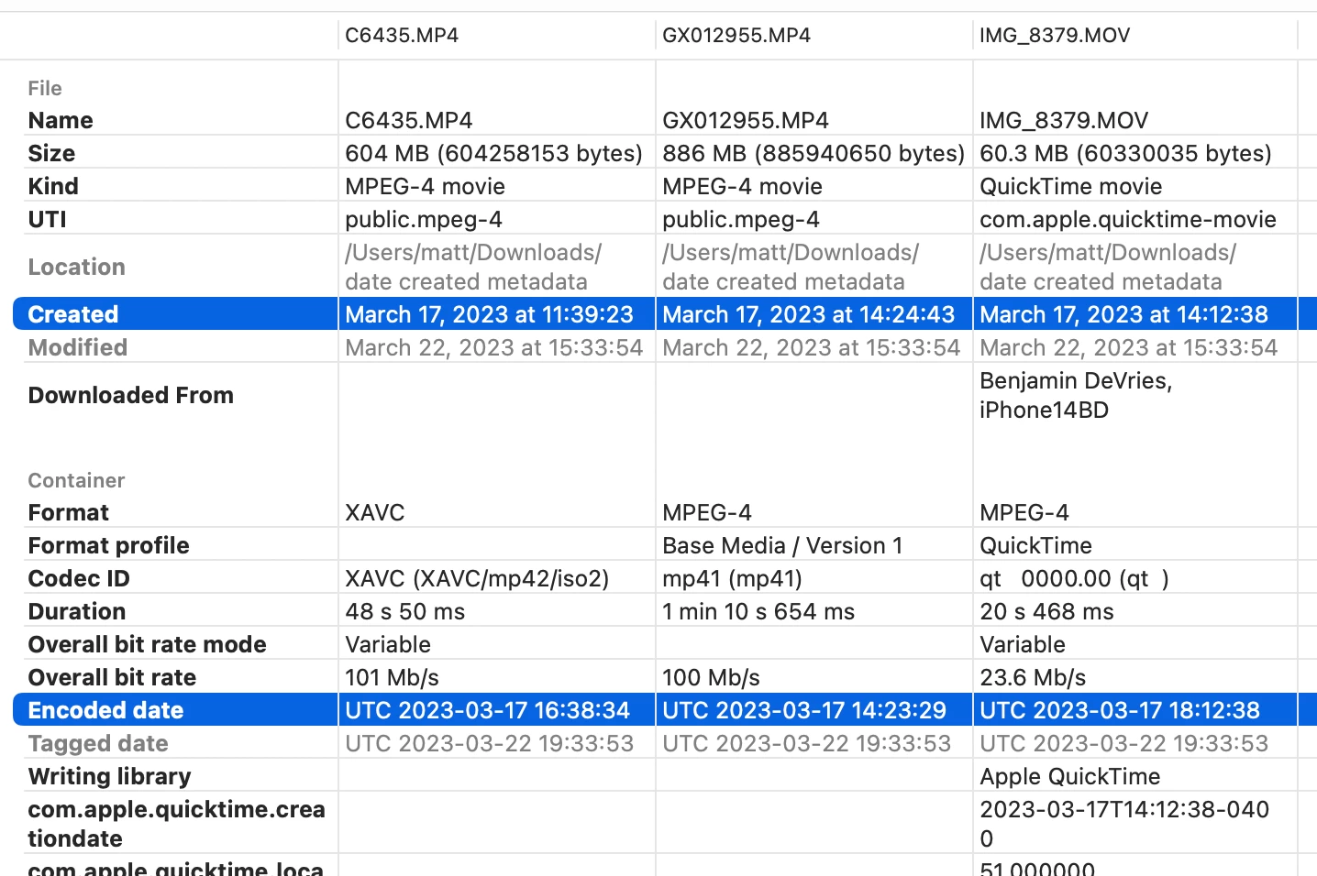This screenshot has width=1317, height=876.
Task: Click the Overall bit rate mode label
Action: 147,644
